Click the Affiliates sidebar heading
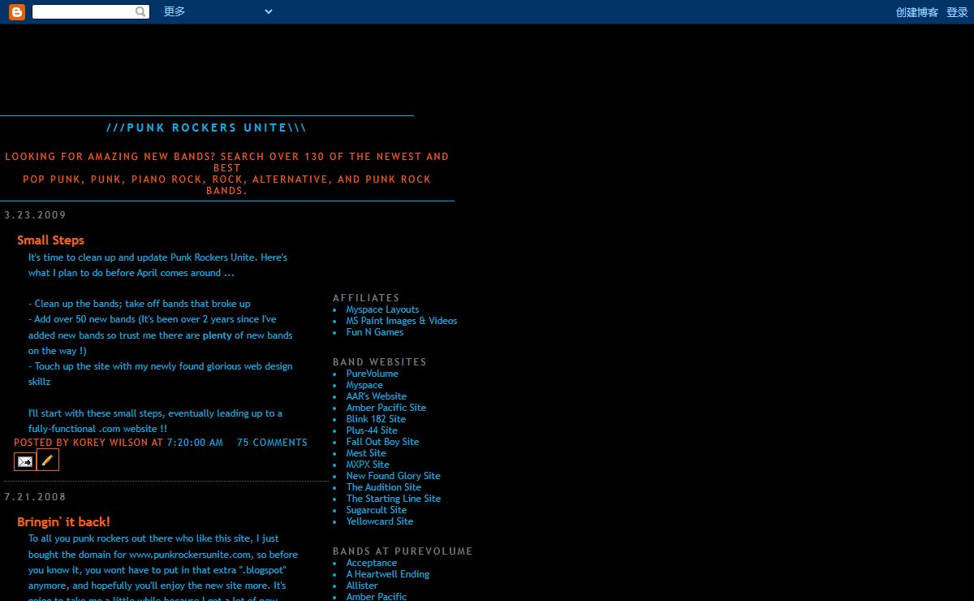The image size is (974, 601). click(x=366, y=298)
